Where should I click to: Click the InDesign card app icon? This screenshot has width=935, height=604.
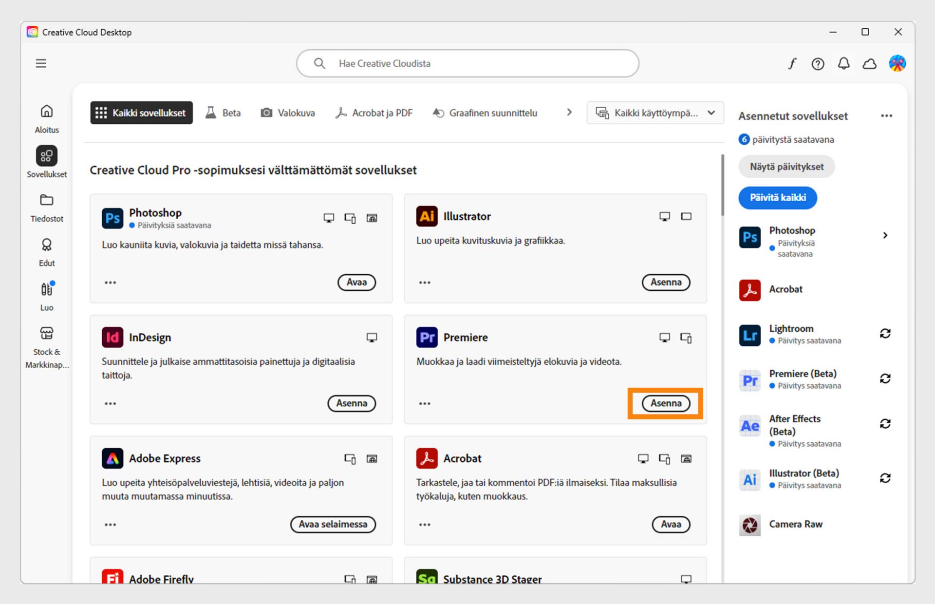(112, 337)
